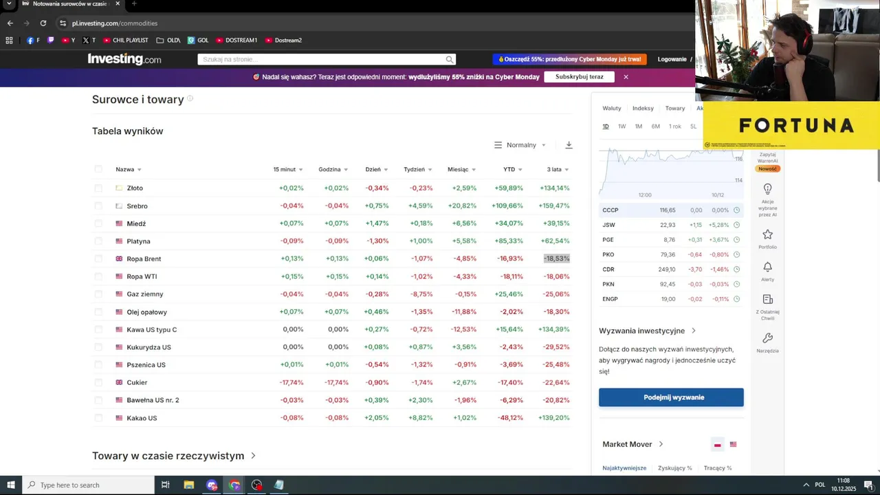The image size is (880, 495).
Task: Click the Investing.com logo
Action: coord(124,59)
